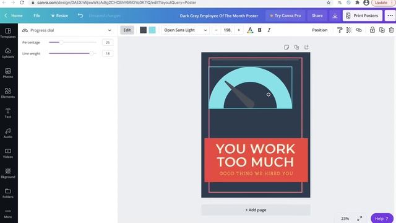Click the Share button
The image size is (396, 223).
click(317, 15)
